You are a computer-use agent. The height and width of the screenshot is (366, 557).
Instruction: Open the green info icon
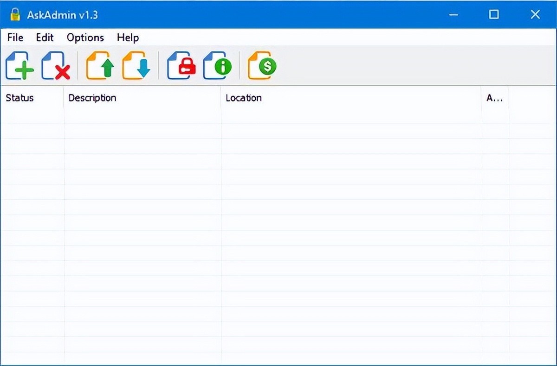(217, 66)
